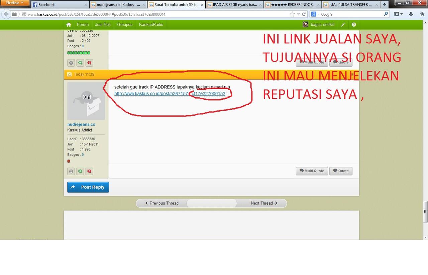Open the kaskus.co.id post link
This screenshot has height=275, width=428.
tap(170, 94)
